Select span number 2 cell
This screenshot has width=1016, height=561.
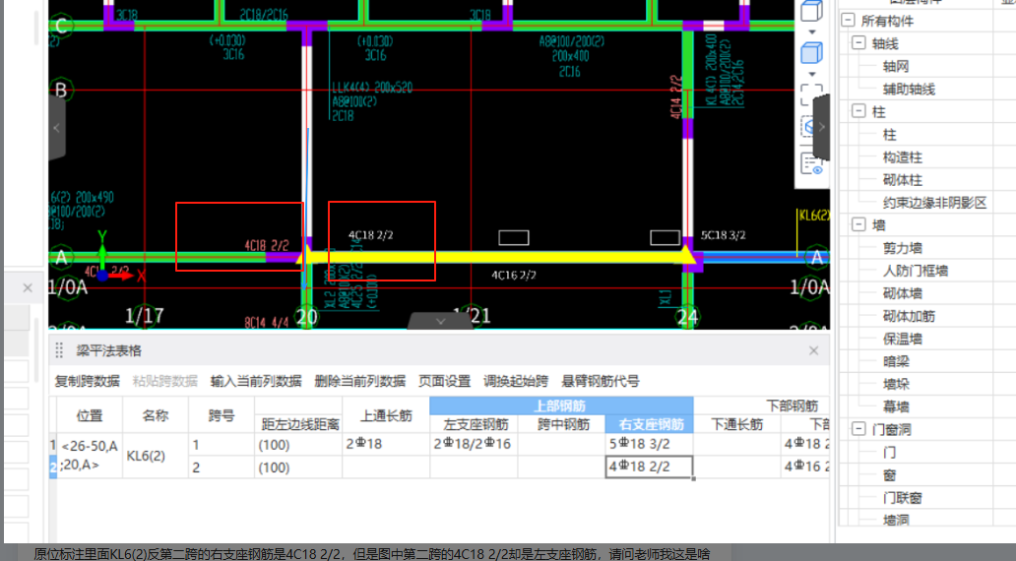(222, 467)
